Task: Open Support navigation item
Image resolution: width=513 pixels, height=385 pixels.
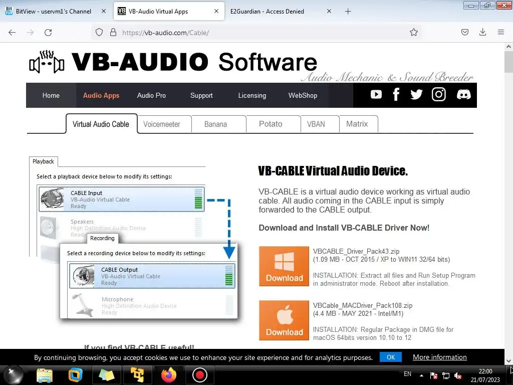Action: tap(201, 95)
